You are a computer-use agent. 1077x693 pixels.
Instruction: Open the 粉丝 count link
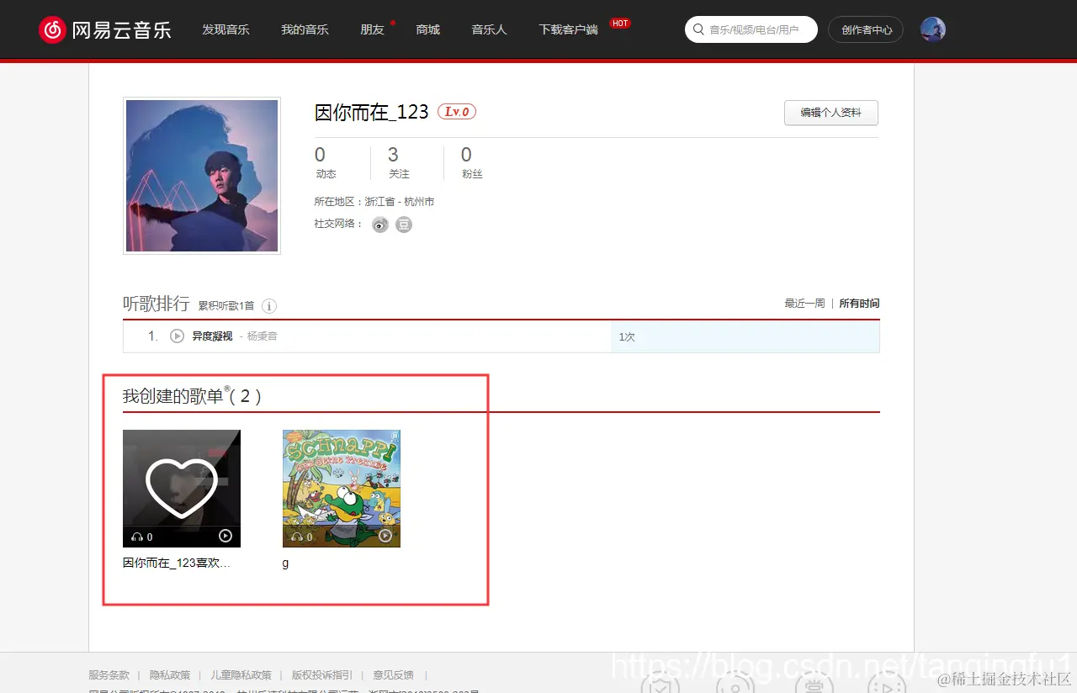pos(471,162)
